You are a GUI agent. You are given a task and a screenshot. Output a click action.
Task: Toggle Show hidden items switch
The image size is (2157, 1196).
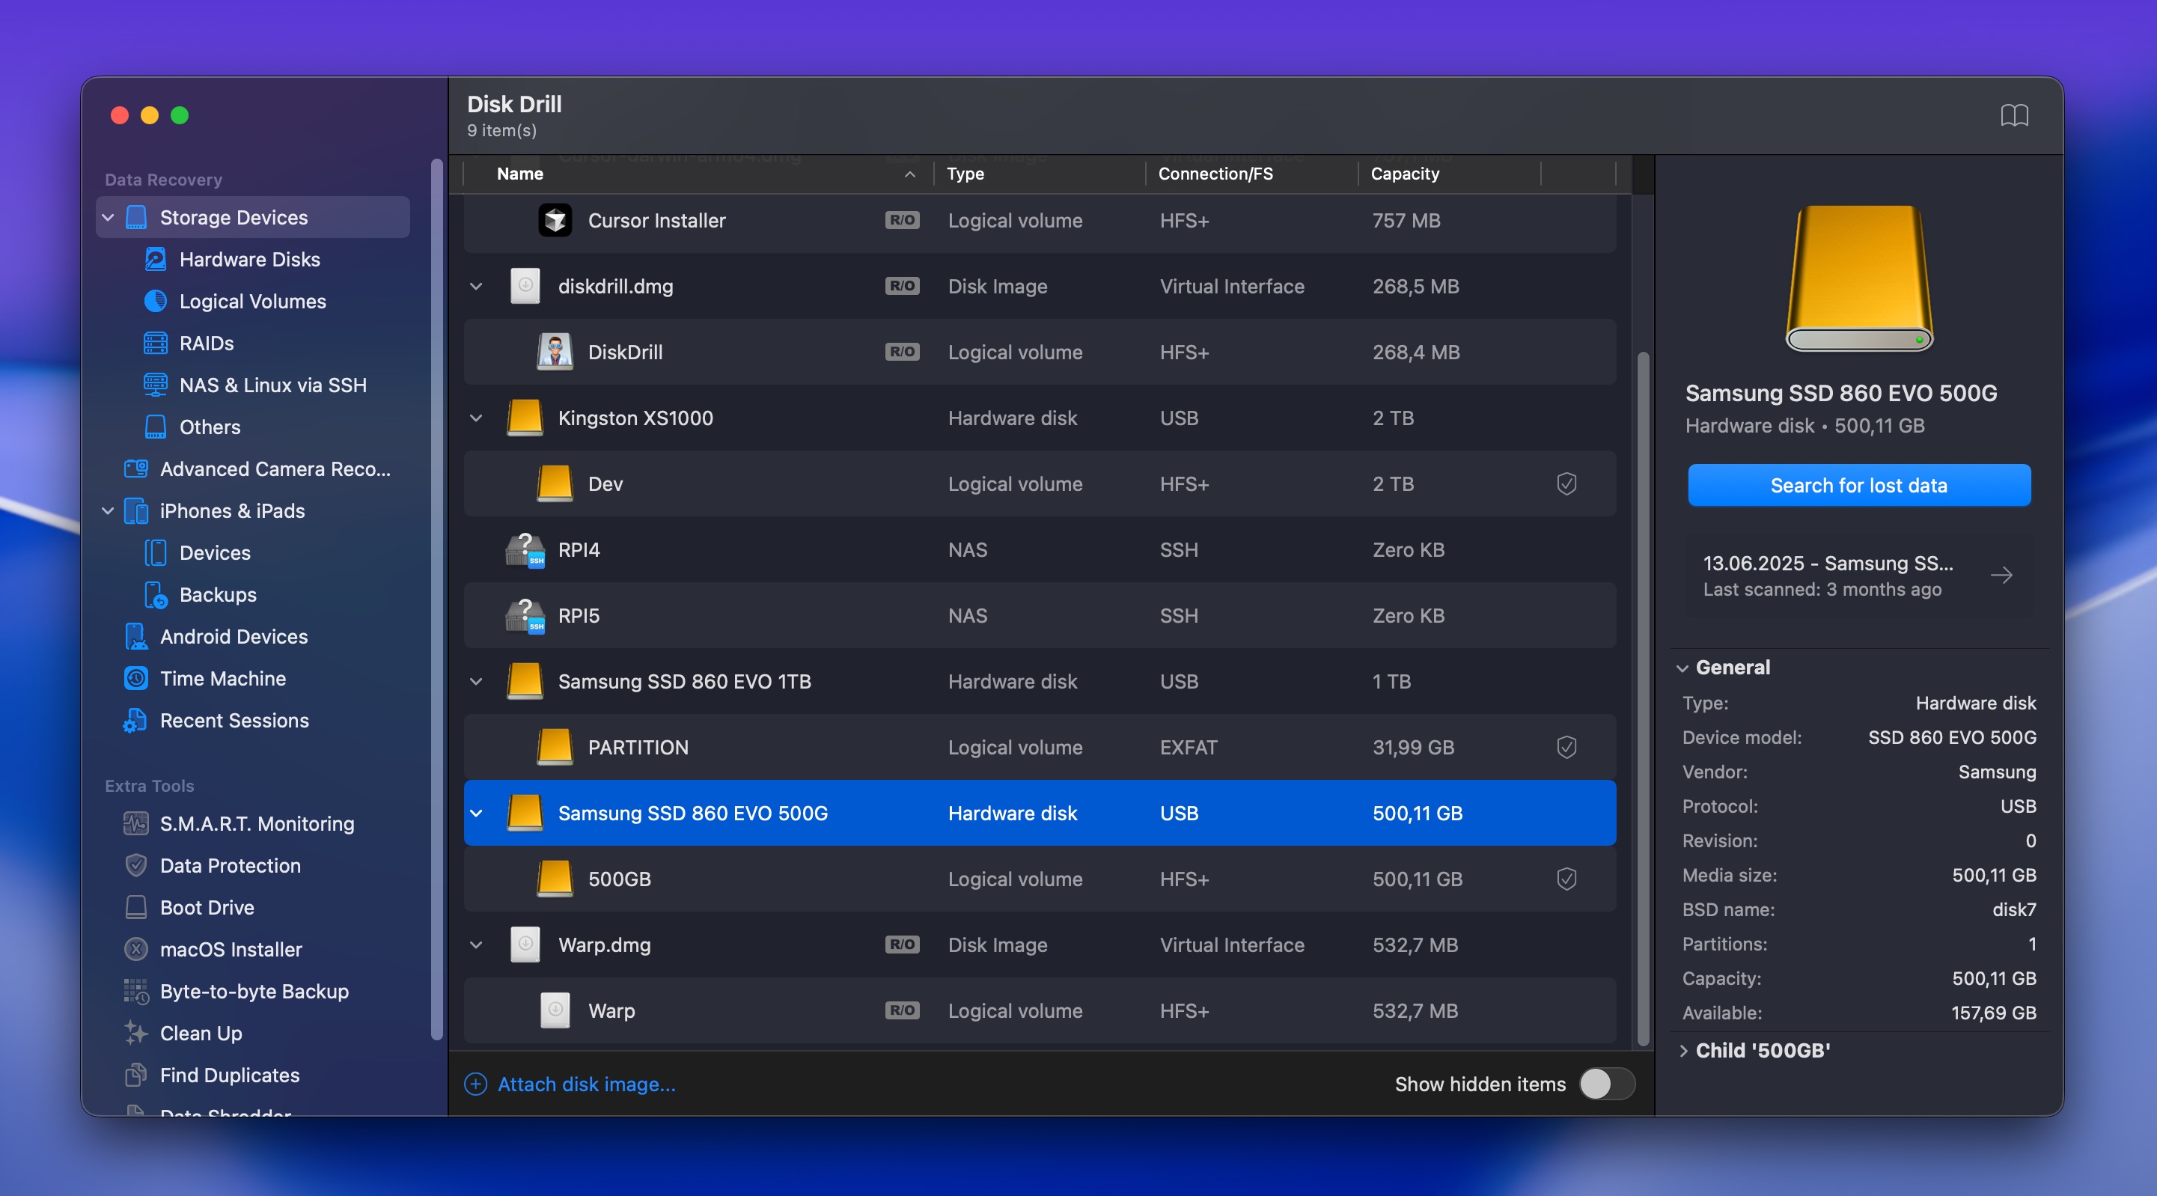pos(1606,1084)
